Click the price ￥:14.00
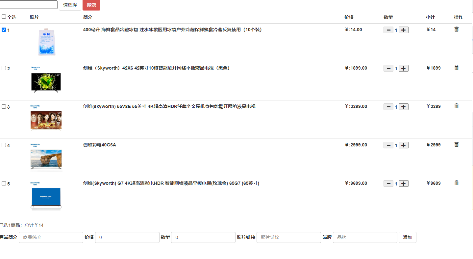Viewport: 473px width, 259px height. click(x=353, y=30)
